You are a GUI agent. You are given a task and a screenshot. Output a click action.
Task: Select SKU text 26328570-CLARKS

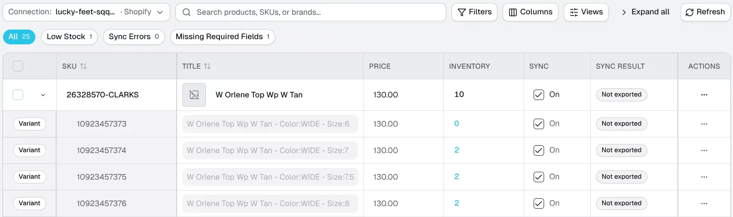point(103,95)
